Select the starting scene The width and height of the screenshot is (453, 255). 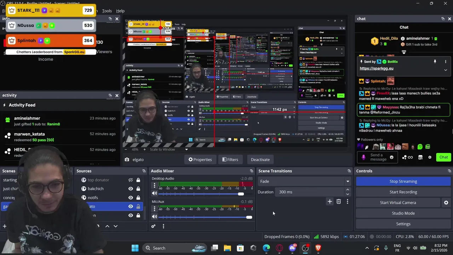(x=10, y=180)
